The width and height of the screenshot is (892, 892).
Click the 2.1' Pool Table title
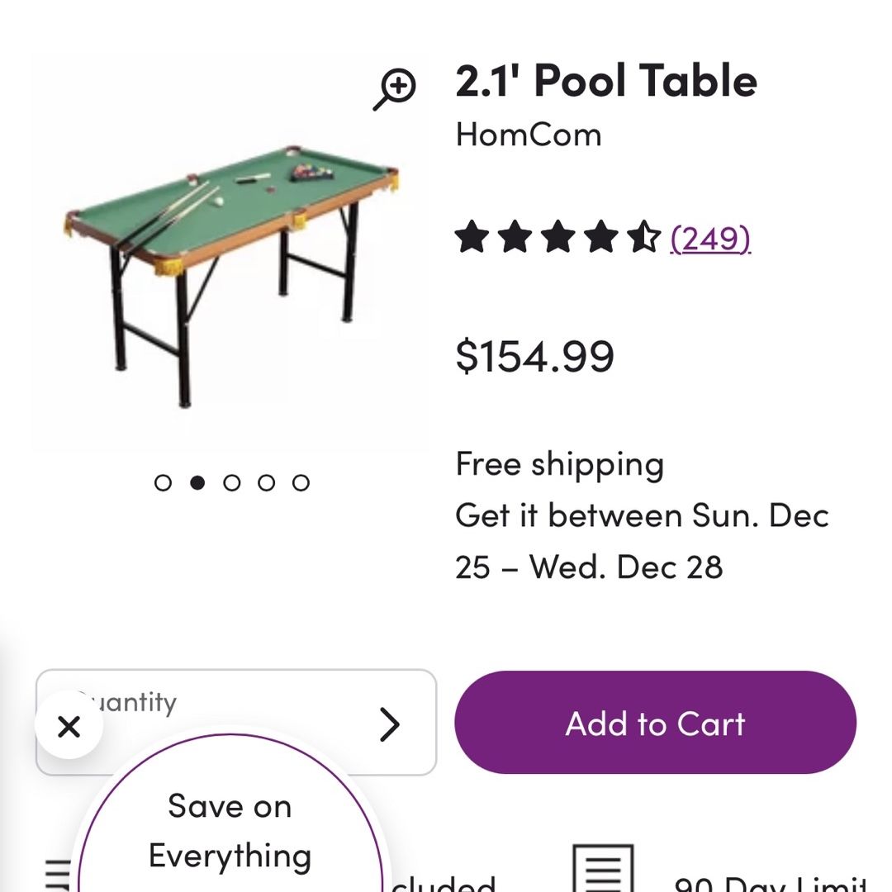click(606, 80)
